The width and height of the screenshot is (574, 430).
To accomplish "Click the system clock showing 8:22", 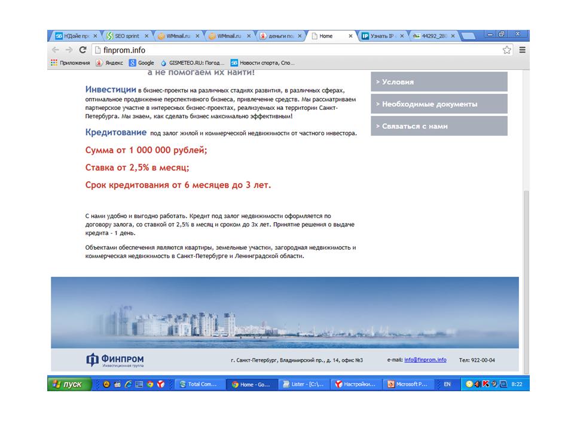I will click(x=517, y=384).
